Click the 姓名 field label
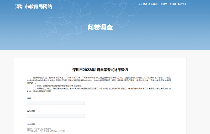Image resolution: width=210 pixels, height=134 pixels. tap(29, 98)
